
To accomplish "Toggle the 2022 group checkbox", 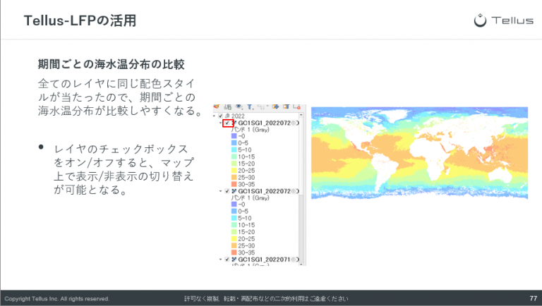I will pyautogui.click(x=220, y=116).
